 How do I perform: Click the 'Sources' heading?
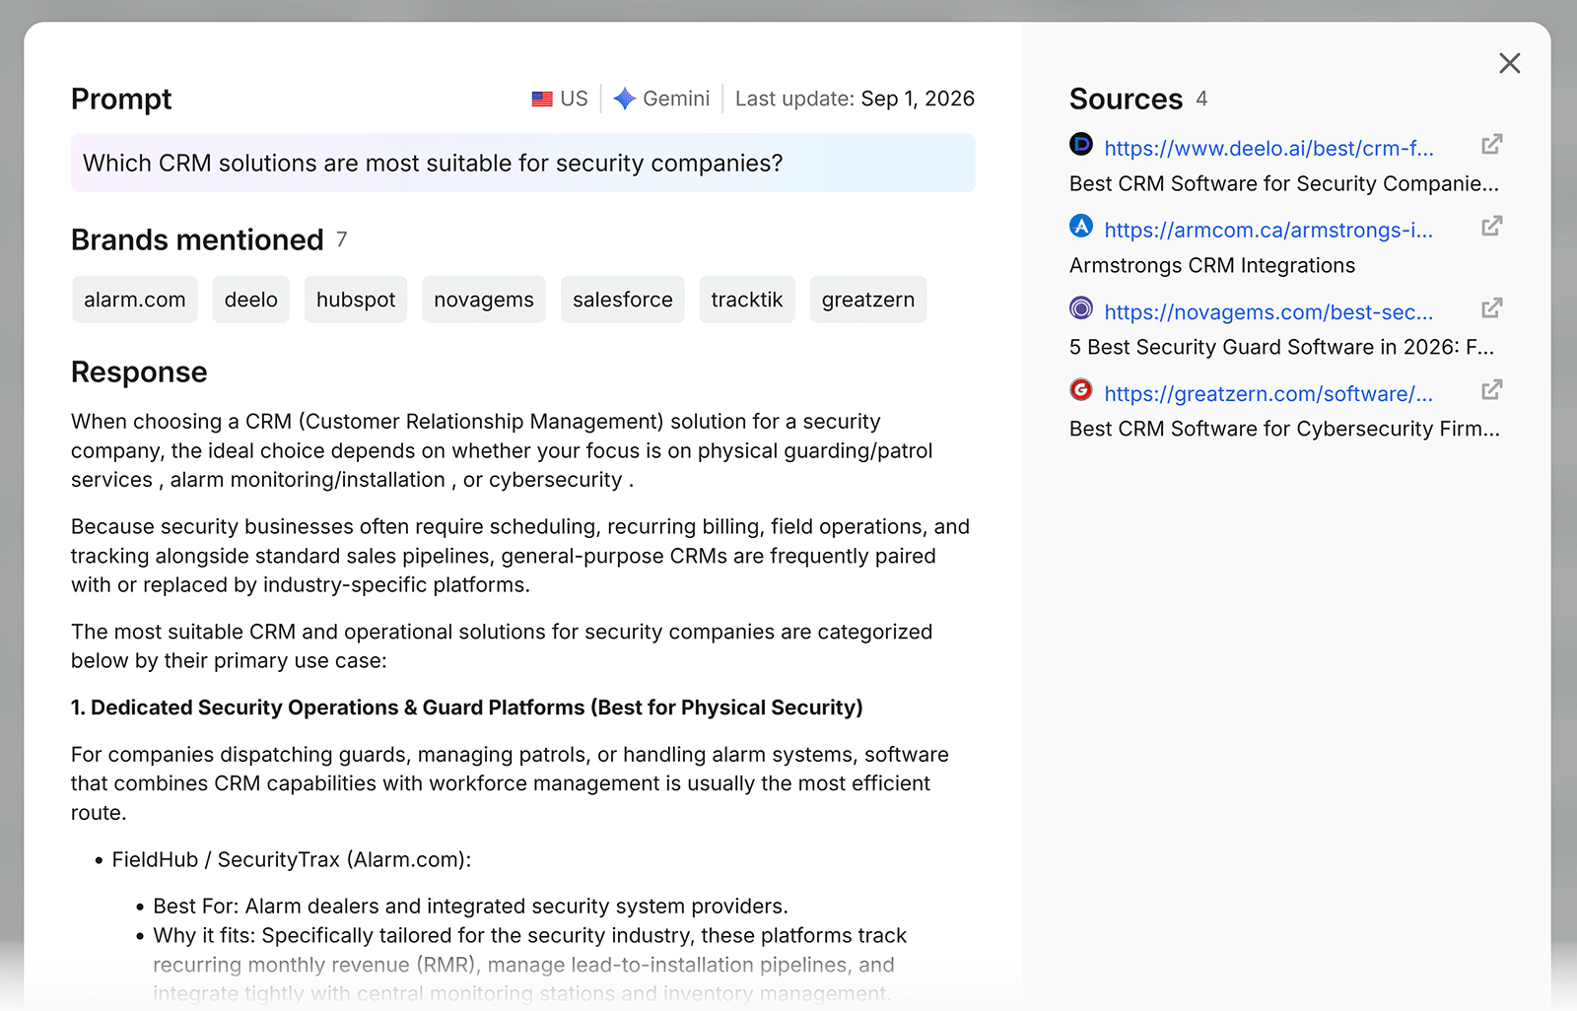coord(1126,99)
